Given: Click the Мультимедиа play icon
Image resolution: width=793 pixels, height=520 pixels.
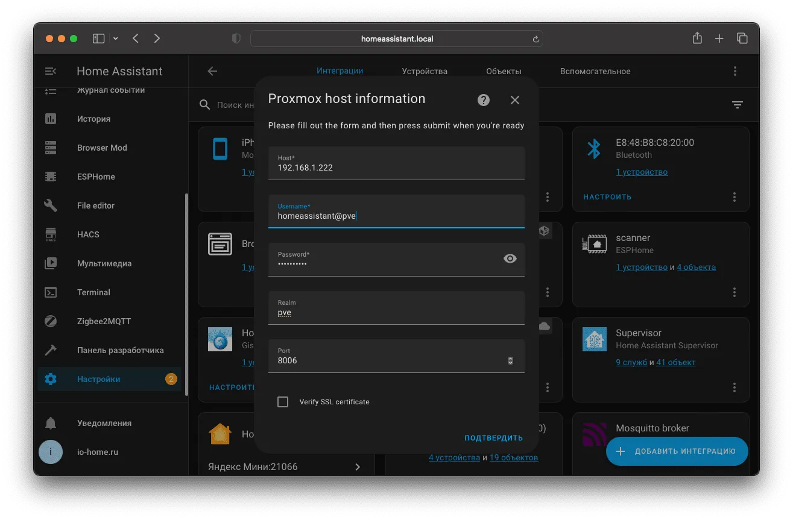Looking at the screenshot, I should pyautogui.click(x=51, y=263).
